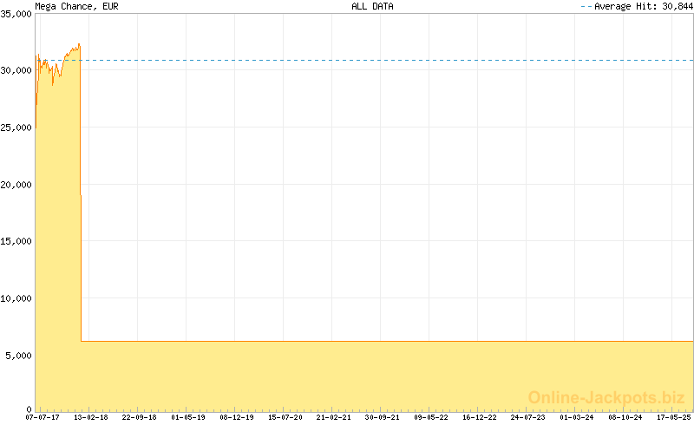Select the 17-05-25 date on the axis
The width and height of the screenshot is (694, 425).
pyautogui.click(x=673, y=417)
